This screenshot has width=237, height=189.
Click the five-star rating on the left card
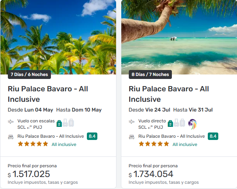point(33,144)
